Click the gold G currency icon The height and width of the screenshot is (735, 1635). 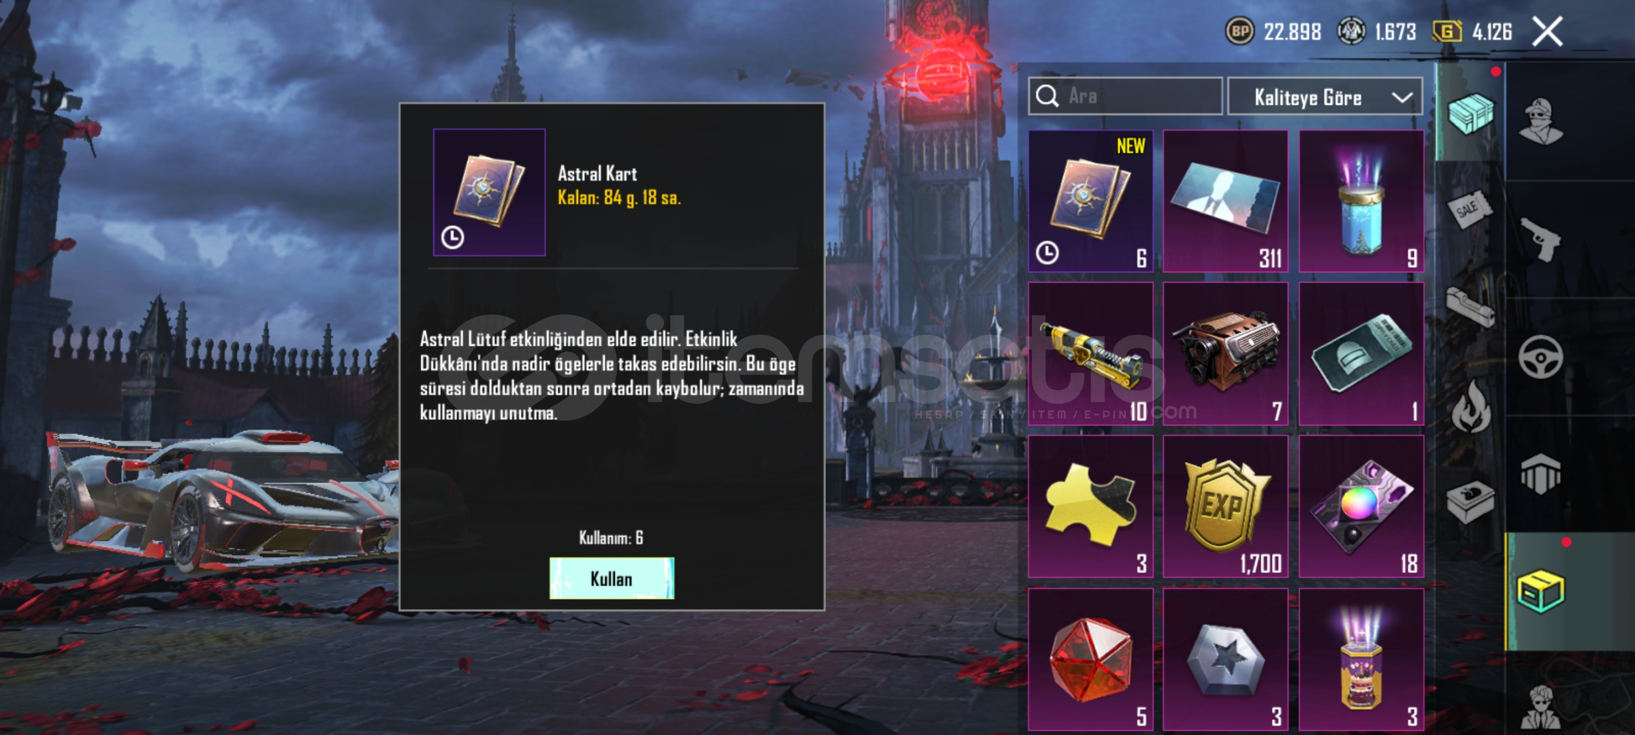(1446, 31)
